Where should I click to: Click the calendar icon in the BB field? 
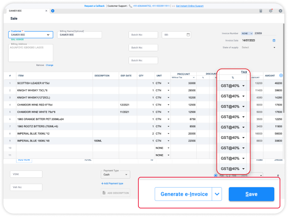point(188,35)
